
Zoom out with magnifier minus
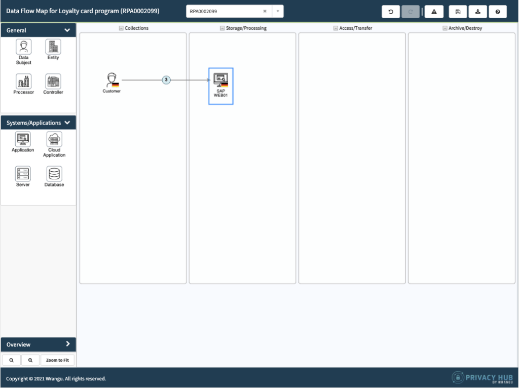pos(12,360)
